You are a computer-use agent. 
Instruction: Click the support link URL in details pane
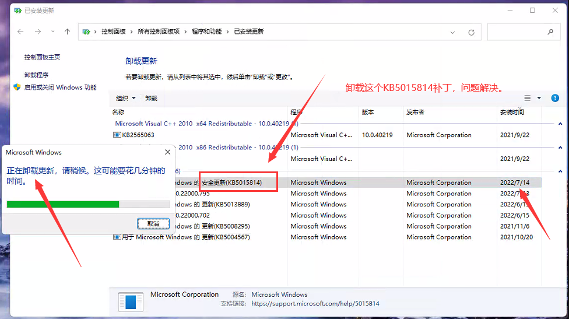tap(315, 303)
